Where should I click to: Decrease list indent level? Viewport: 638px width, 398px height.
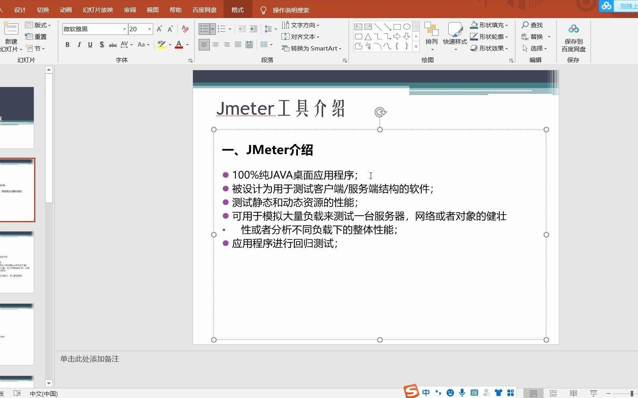click(x=242, y=29)
